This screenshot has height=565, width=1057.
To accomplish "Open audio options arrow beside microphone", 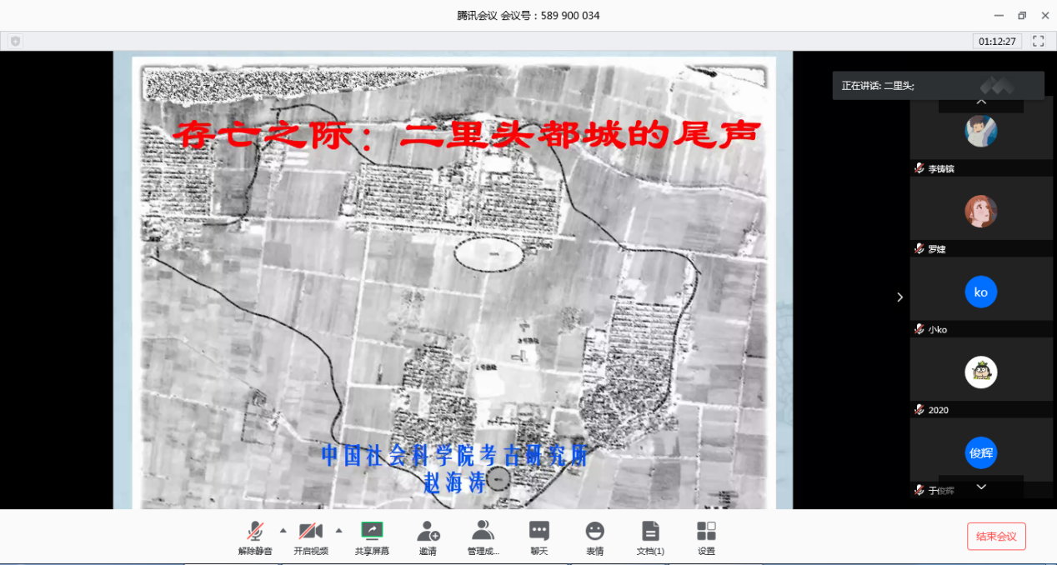I will tap(283, 530).
